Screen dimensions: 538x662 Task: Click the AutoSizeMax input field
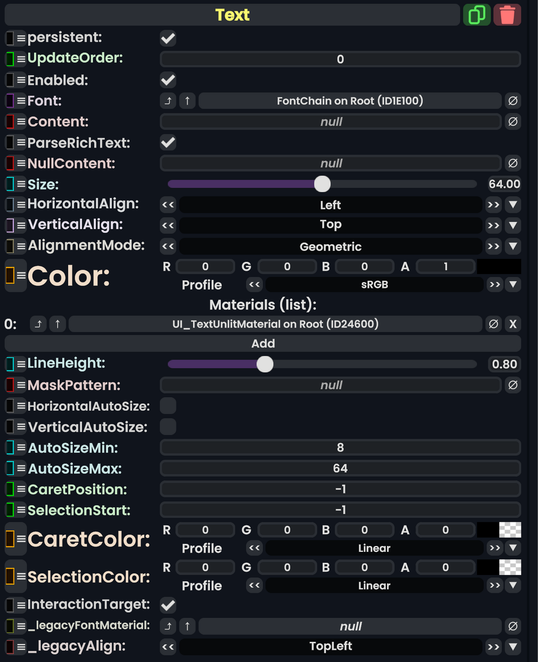click(340, 468)
